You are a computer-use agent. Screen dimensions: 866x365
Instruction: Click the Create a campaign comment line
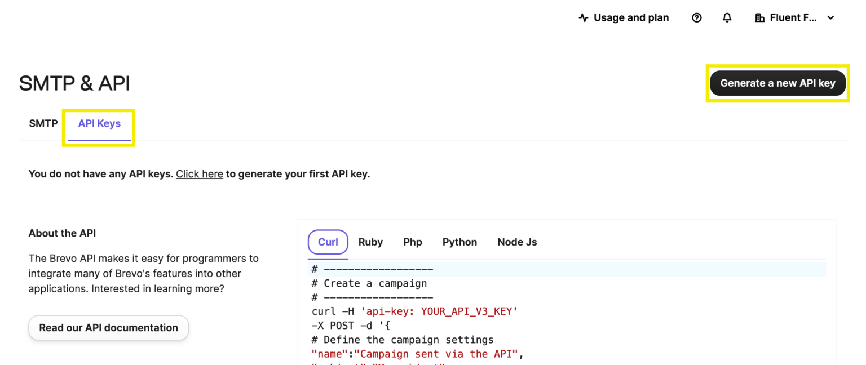(x=369, y=283)
